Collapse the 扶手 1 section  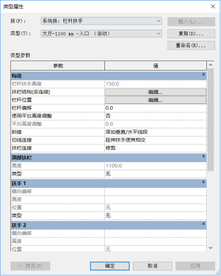click(204, 182)
